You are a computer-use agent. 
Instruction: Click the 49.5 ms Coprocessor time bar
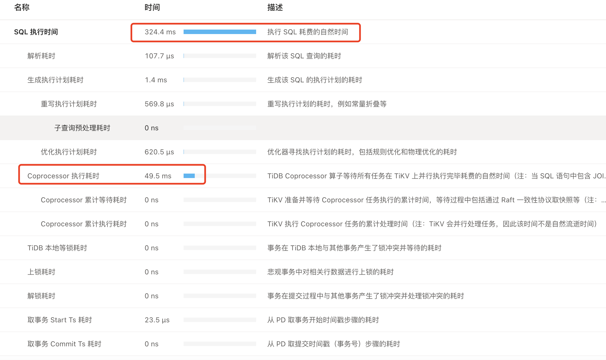[x=189, y=176]
